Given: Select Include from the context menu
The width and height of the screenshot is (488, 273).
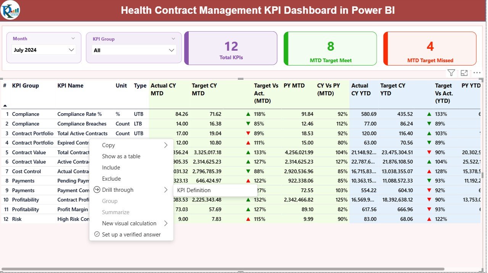Looking at the screenshot, I should pyautogui.click(x=111, y=167).
